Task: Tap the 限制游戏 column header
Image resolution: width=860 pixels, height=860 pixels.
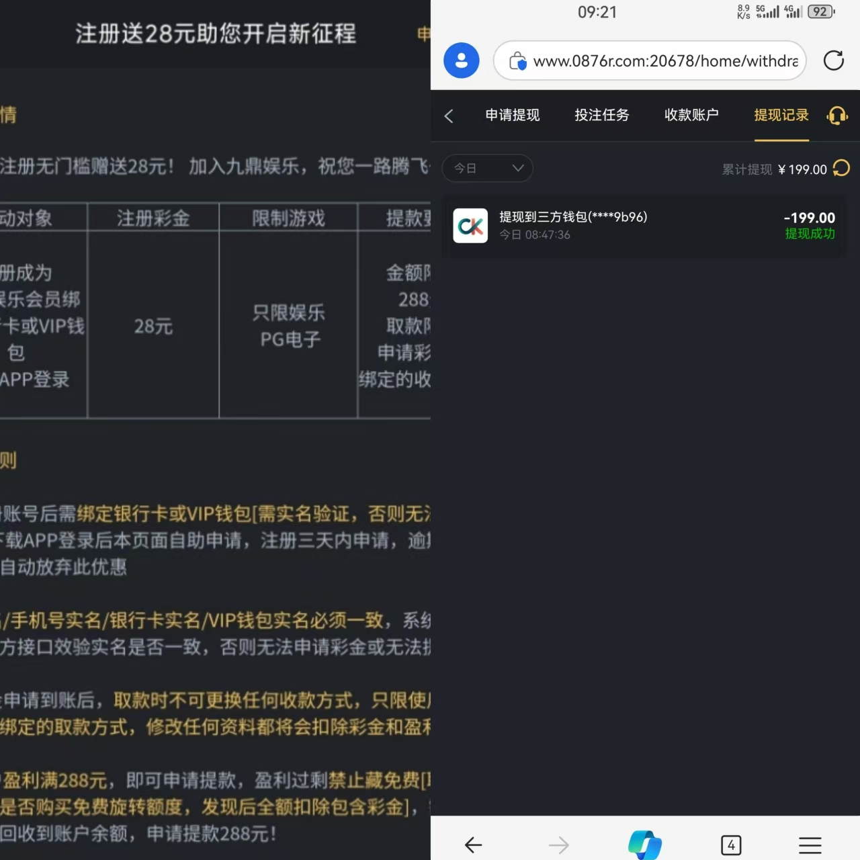Action: (x=289, y=218)
